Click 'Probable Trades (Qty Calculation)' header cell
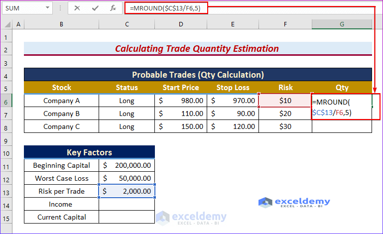 click(198, 75)
